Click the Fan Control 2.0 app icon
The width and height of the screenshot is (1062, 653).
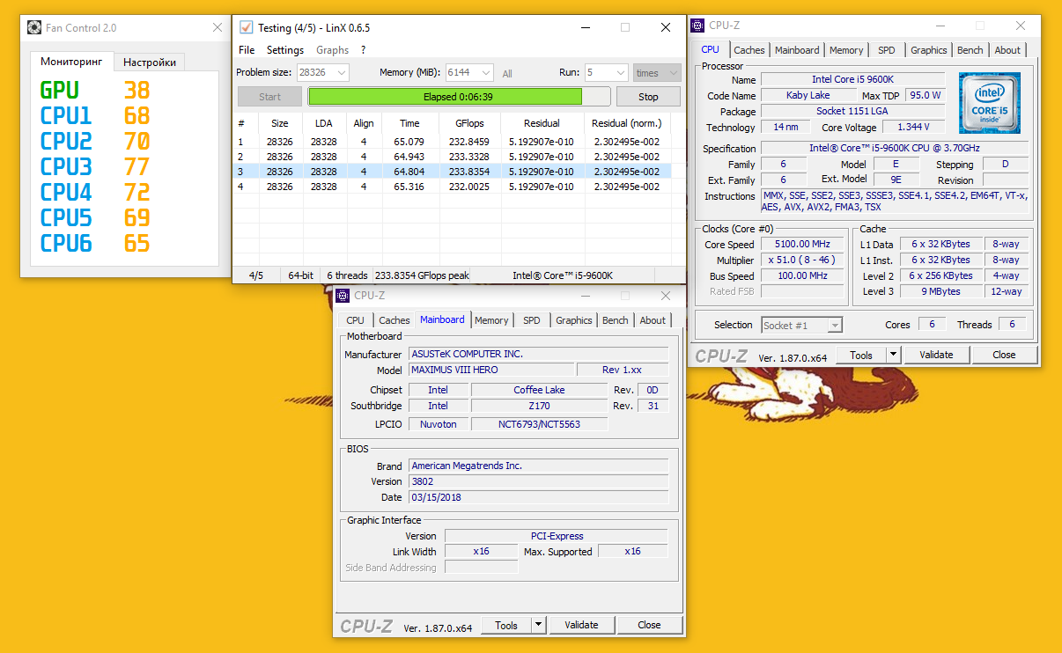(33, 27)
